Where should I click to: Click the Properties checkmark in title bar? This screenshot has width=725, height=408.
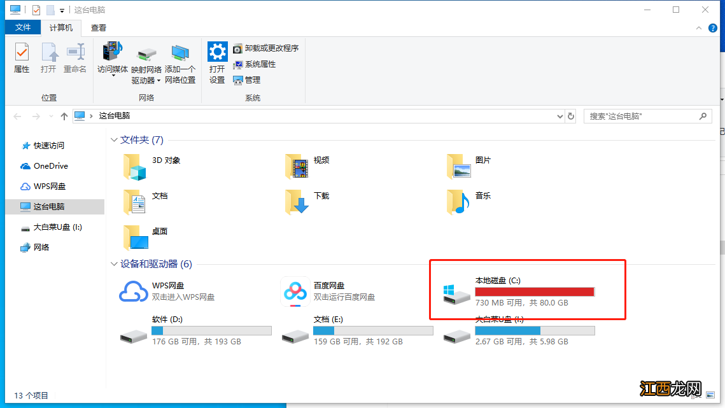pos(36,10)
